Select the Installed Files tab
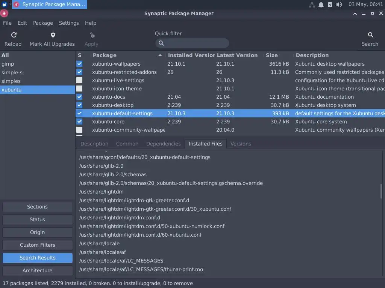Image resolution: width=385 pixels, height=288 pixels. tap(206, 144)
